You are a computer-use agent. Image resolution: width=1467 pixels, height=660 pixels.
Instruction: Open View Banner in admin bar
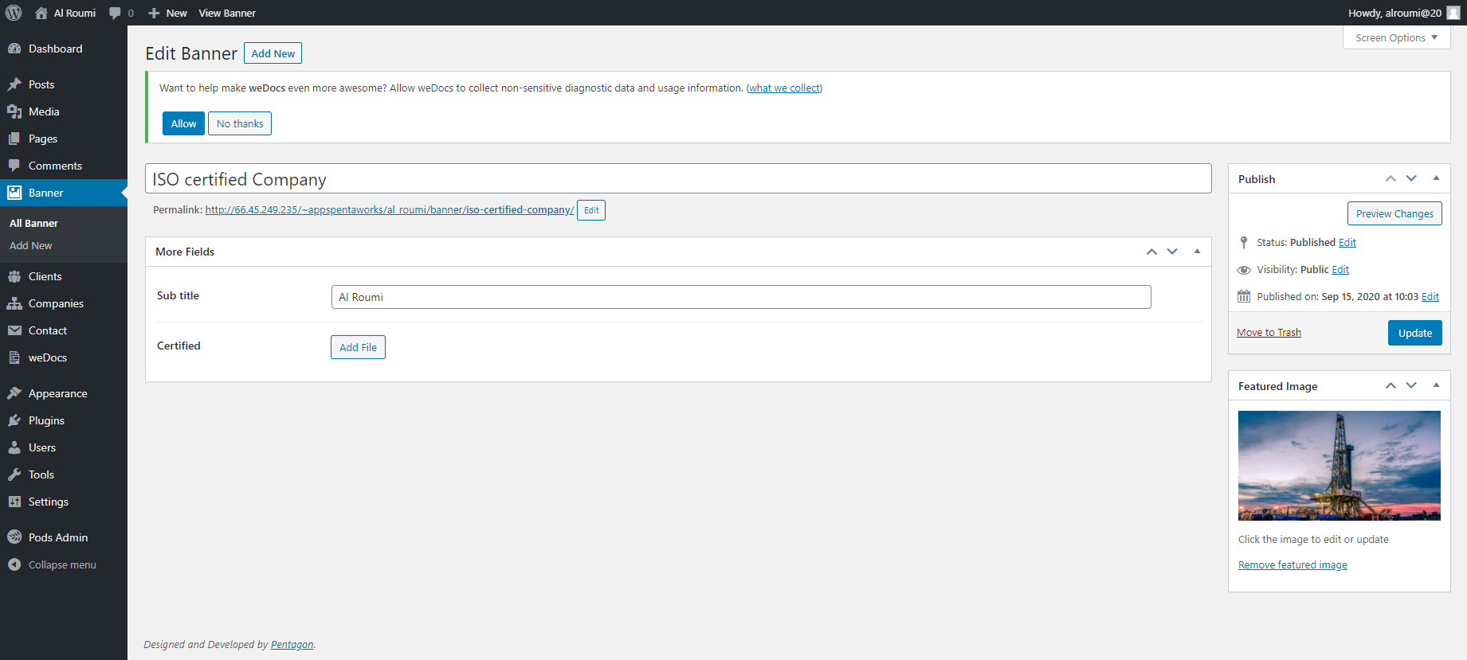tap(227, 13)
